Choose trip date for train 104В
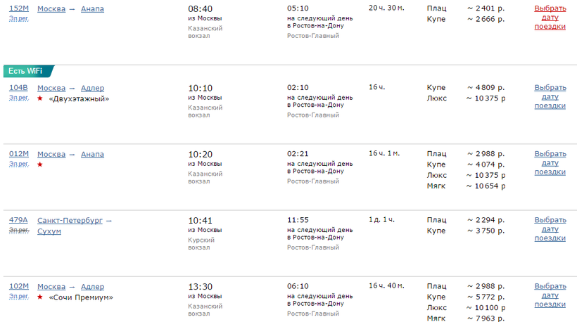 [x=550, y=97]
